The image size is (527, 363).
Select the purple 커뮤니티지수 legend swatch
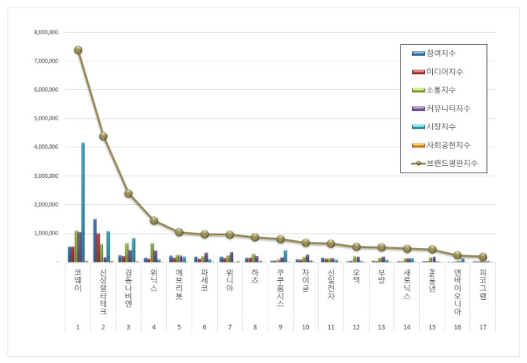pos(418,109)
